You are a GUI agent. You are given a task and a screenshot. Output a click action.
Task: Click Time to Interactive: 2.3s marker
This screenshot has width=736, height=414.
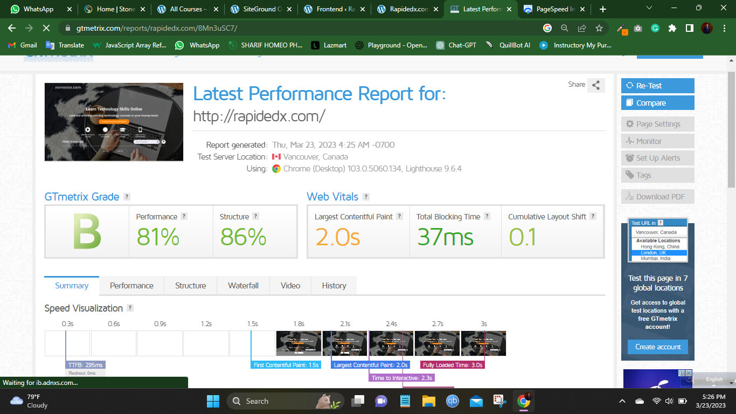(x=402, y=378)
